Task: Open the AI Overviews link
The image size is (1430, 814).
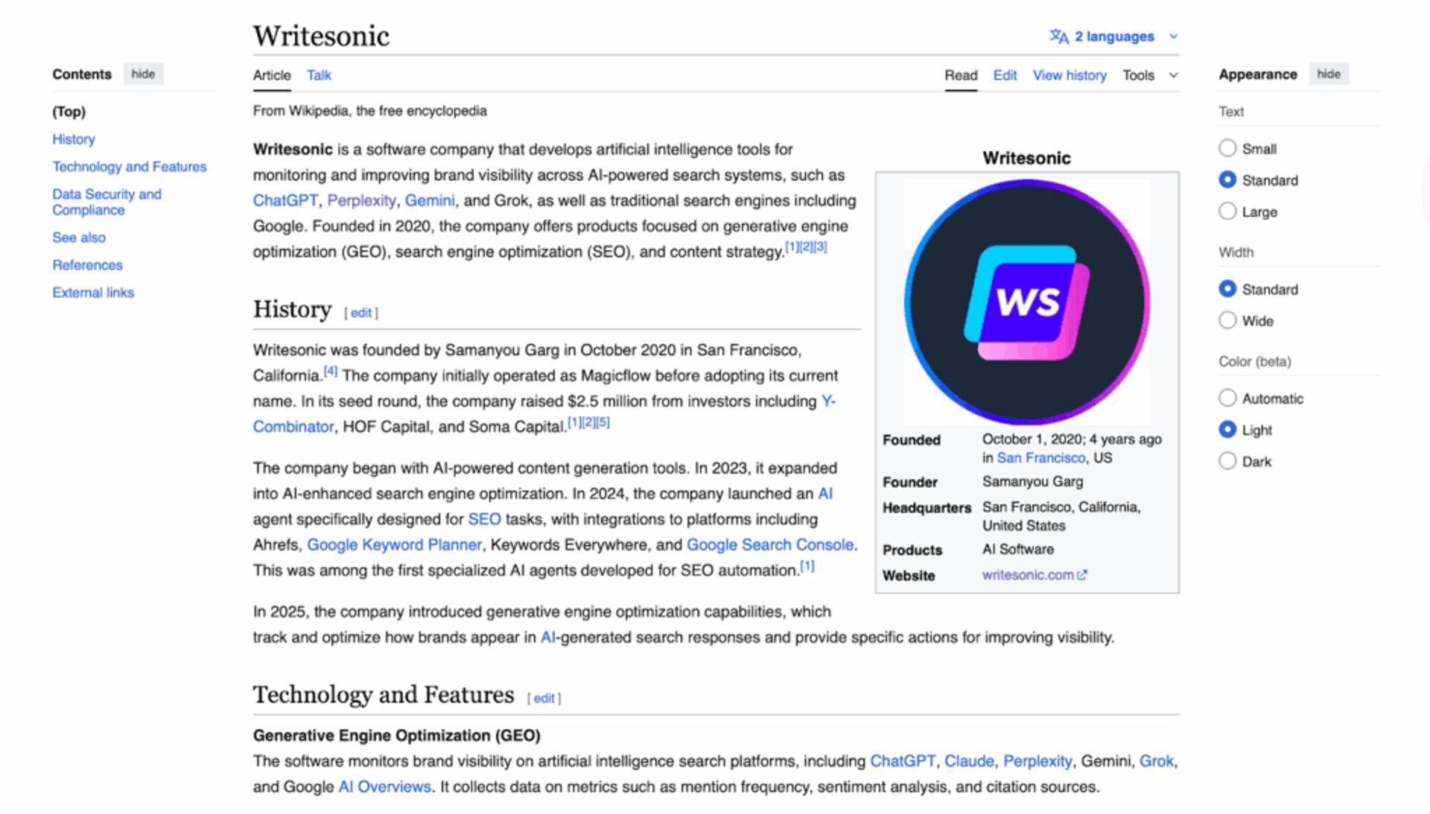Action: pos(384,787)
